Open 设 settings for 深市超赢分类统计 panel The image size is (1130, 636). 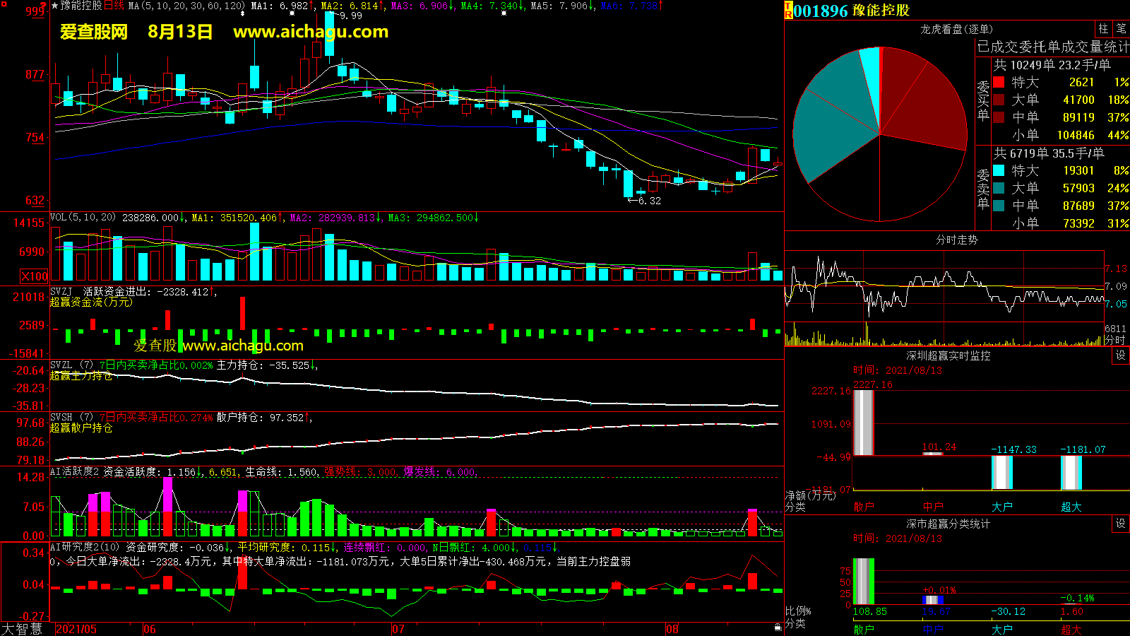pos(1121,524)
